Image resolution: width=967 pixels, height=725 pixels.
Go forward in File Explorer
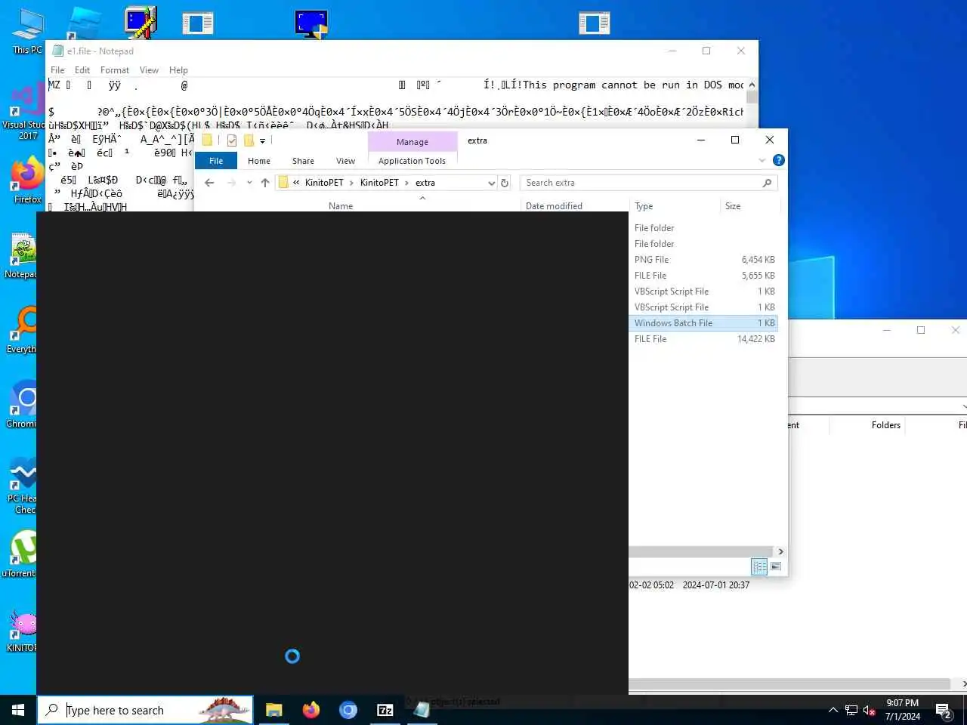[231, 183]
